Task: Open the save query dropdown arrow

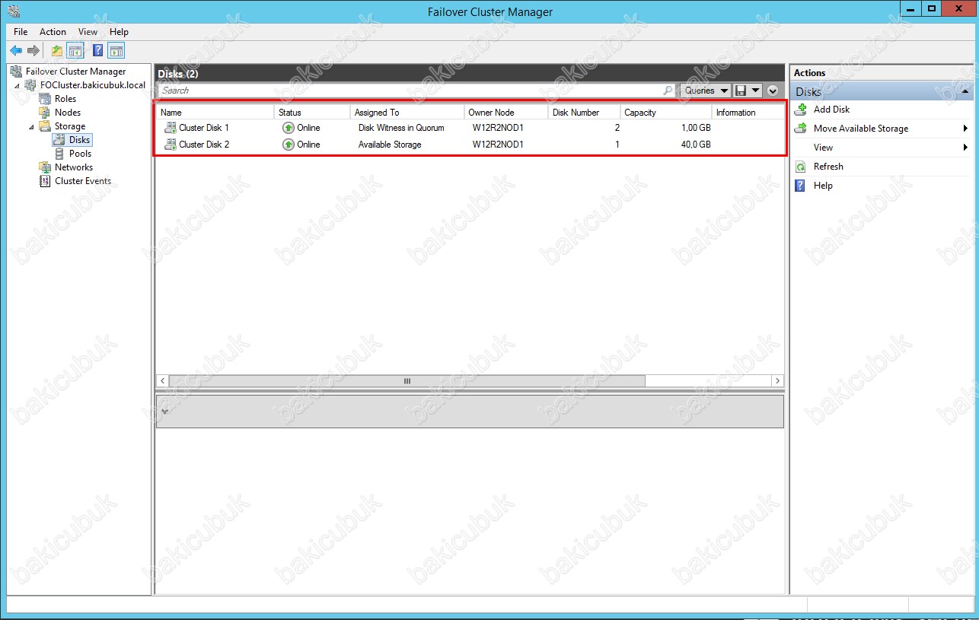Action: [x=755, y=91]
